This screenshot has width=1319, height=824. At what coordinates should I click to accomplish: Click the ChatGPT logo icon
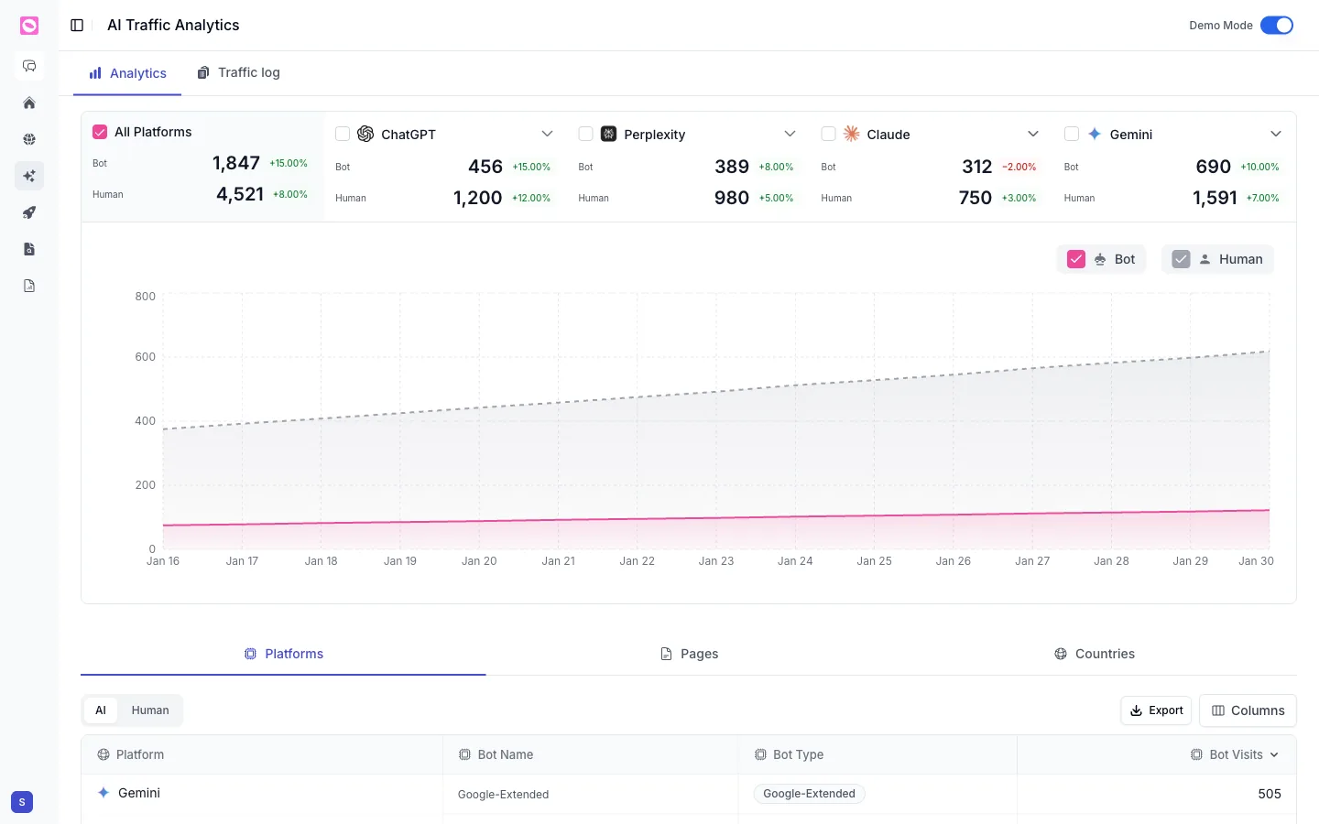[x=365, y=134]
